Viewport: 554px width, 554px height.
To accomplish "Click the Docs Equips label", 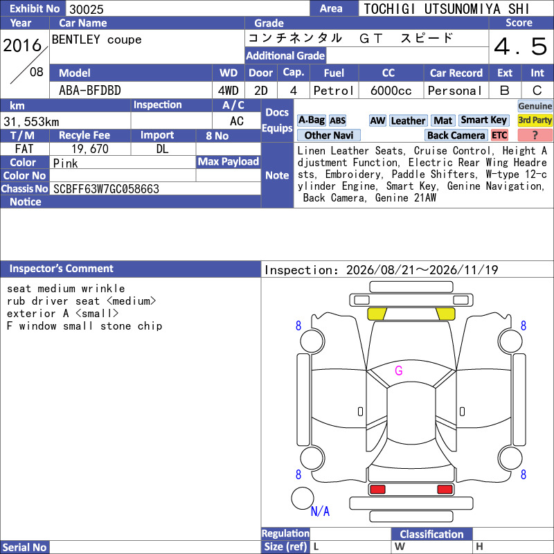I will [x=277, y=120].
